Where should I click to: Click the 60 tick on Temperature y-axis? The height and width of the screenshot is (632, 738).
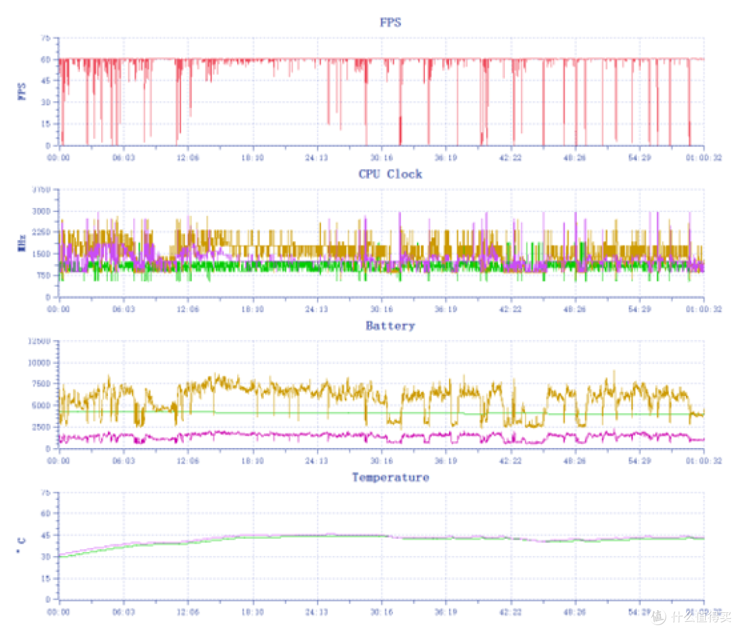click(x=46, y=514)
